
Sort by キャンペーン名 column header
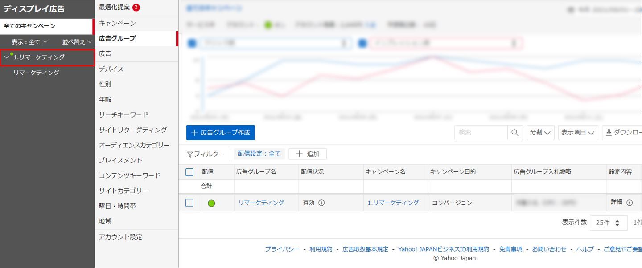point(386,172)
